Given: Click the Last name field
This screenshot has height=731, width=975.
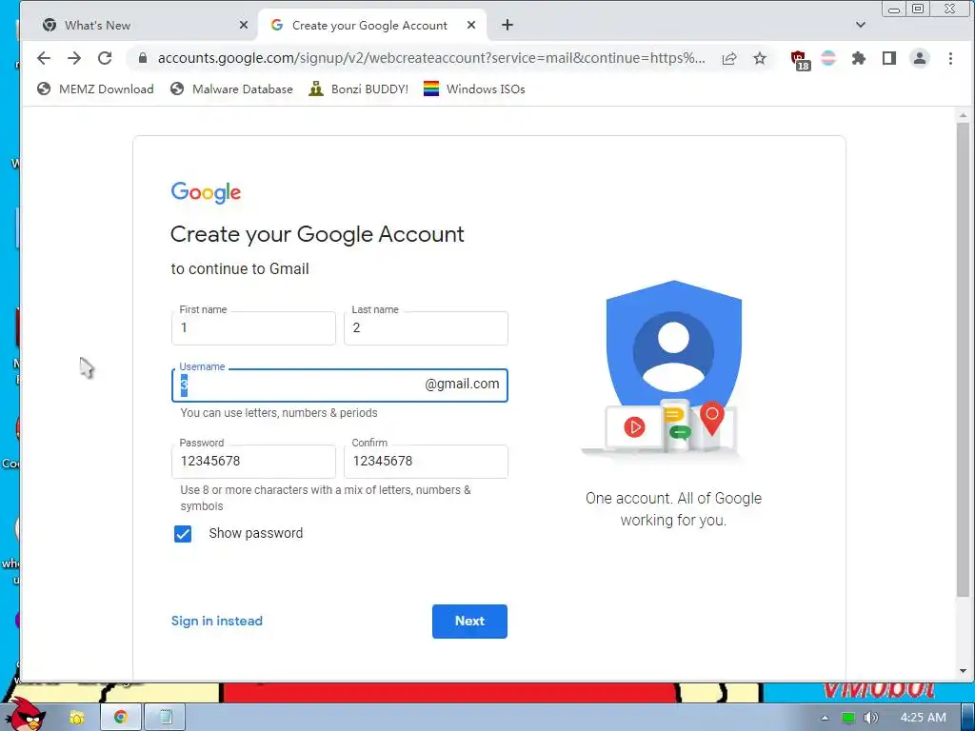Looking at the screenshot, I should [x=426, y=328].
